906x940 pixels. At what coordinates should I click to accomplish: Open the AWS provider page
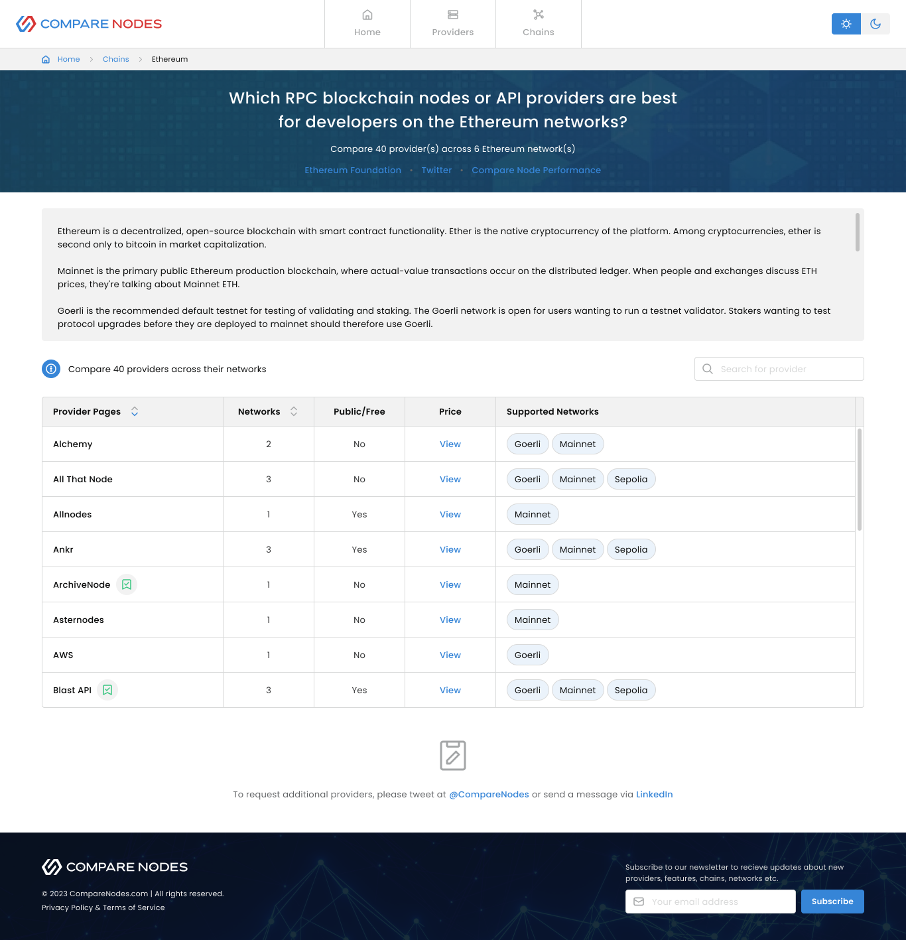coord(63,655)
